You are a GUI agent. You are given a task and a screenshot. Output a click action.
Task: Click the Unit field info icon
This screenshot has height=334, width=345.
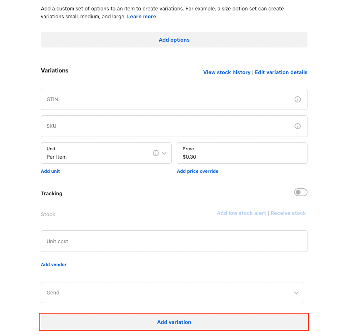click(156, 153)
